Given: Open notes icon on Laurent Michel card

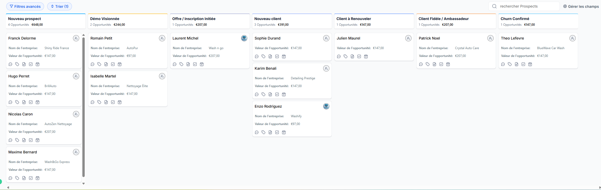Looking at the screenshot, I should click(x=188, y=64).
